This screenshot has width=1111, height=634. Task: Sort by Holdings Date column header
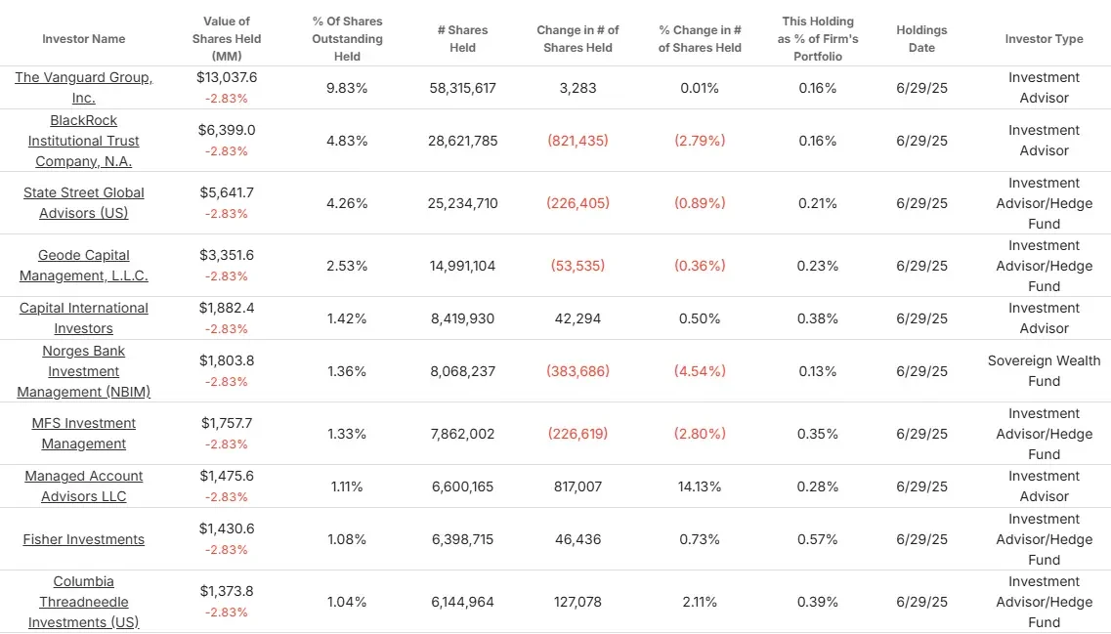[921, 39]
